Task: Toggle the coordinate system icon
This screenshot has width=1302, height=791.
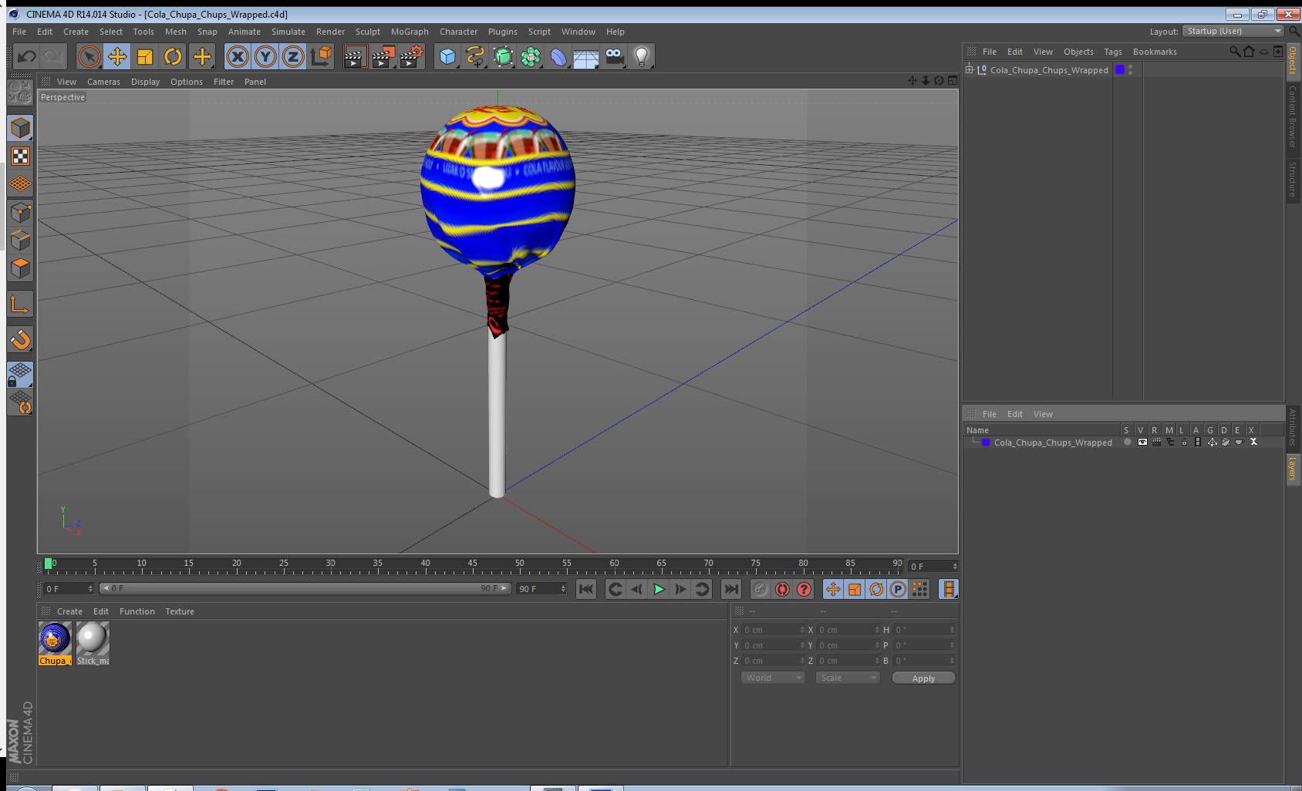Action: (x=321, y=56)
